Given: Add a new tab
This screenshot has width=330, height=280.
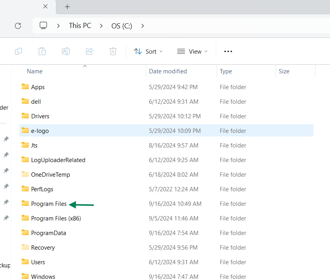Looking at the screenshot, I should tap(67, 7).
